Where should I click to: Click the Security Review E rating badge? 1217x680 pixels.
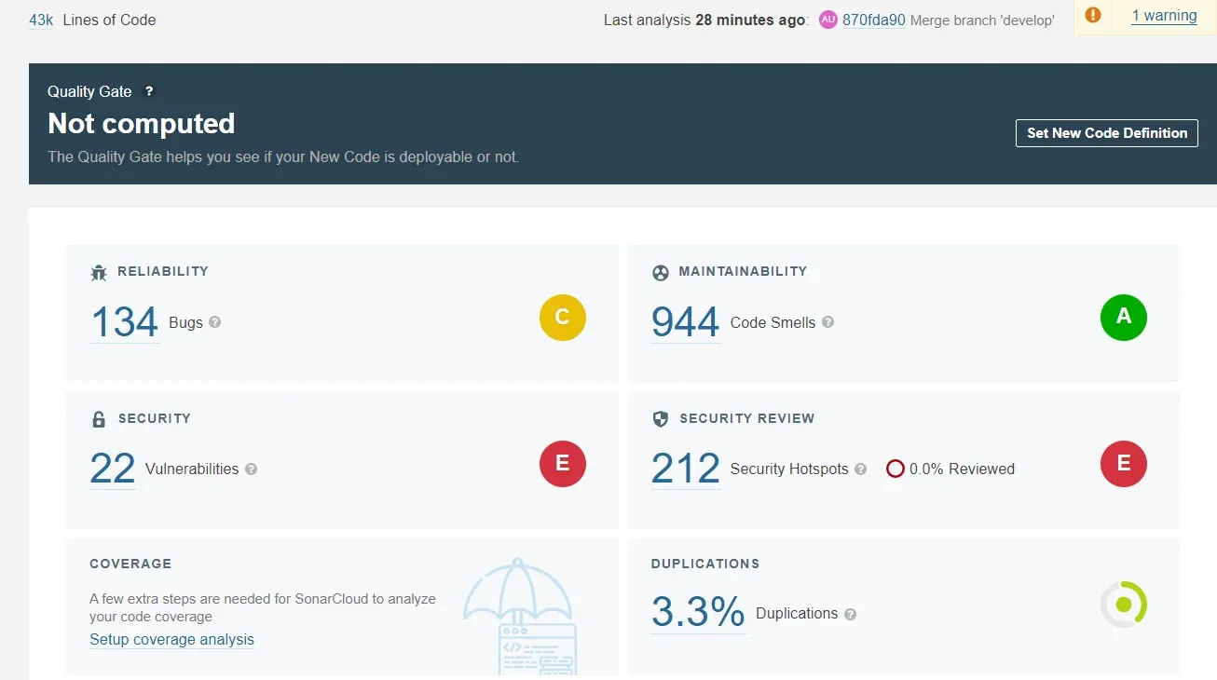[1124, 464]
